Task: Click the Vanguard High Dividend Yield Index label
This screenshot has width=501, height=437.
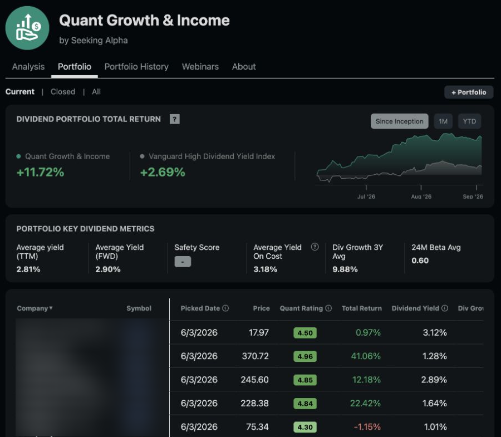Action: click(212, 156)
